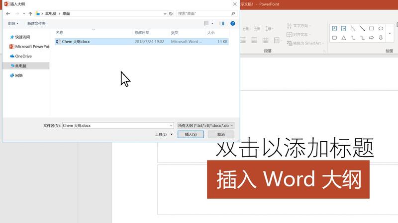The image size is (398, 223).
Task: Click the justify alignment icon
Action: tap(254, 40)
